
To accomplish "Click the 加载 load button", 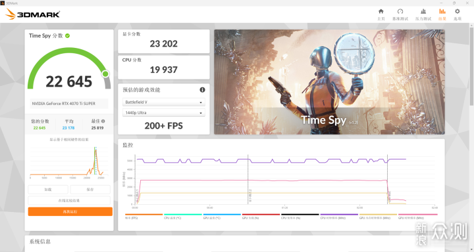I will [48, 190].
